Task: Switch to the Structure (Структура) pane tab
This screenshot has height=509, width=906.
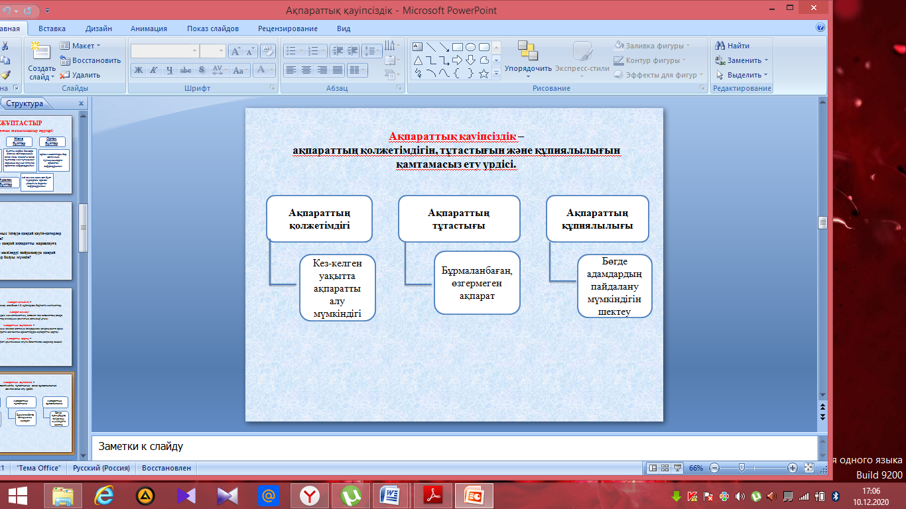Action: coord(26,103)
